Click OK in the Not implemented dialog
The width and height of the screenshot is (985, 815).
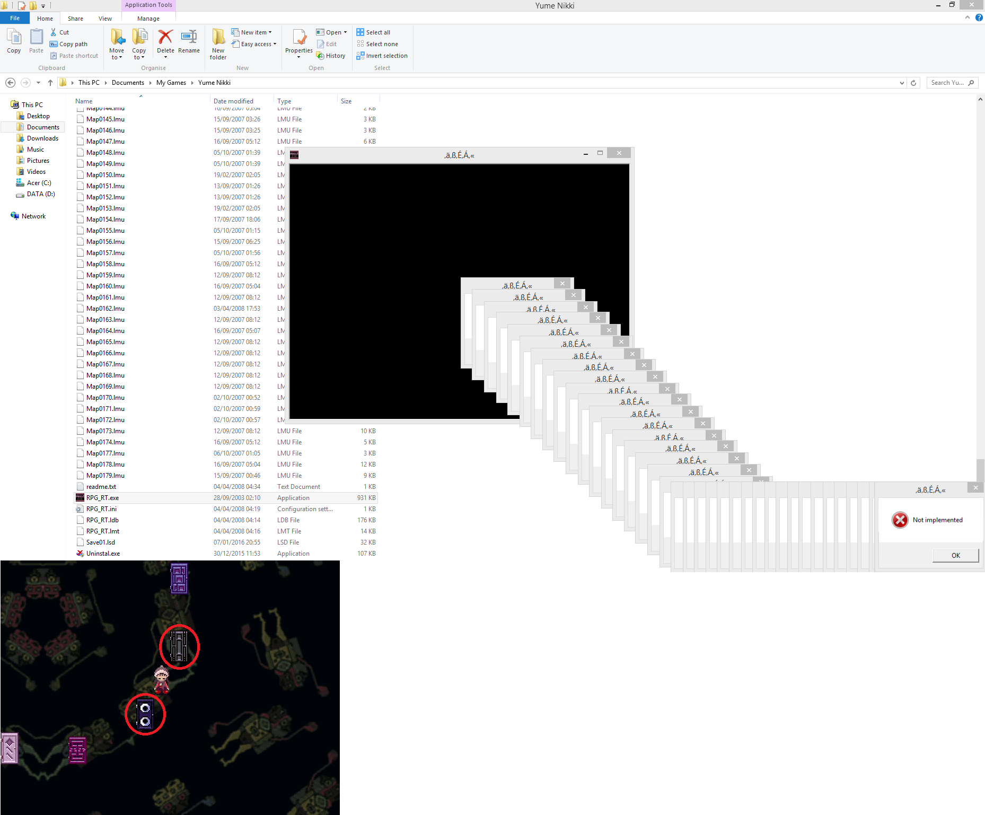(955, 555)
